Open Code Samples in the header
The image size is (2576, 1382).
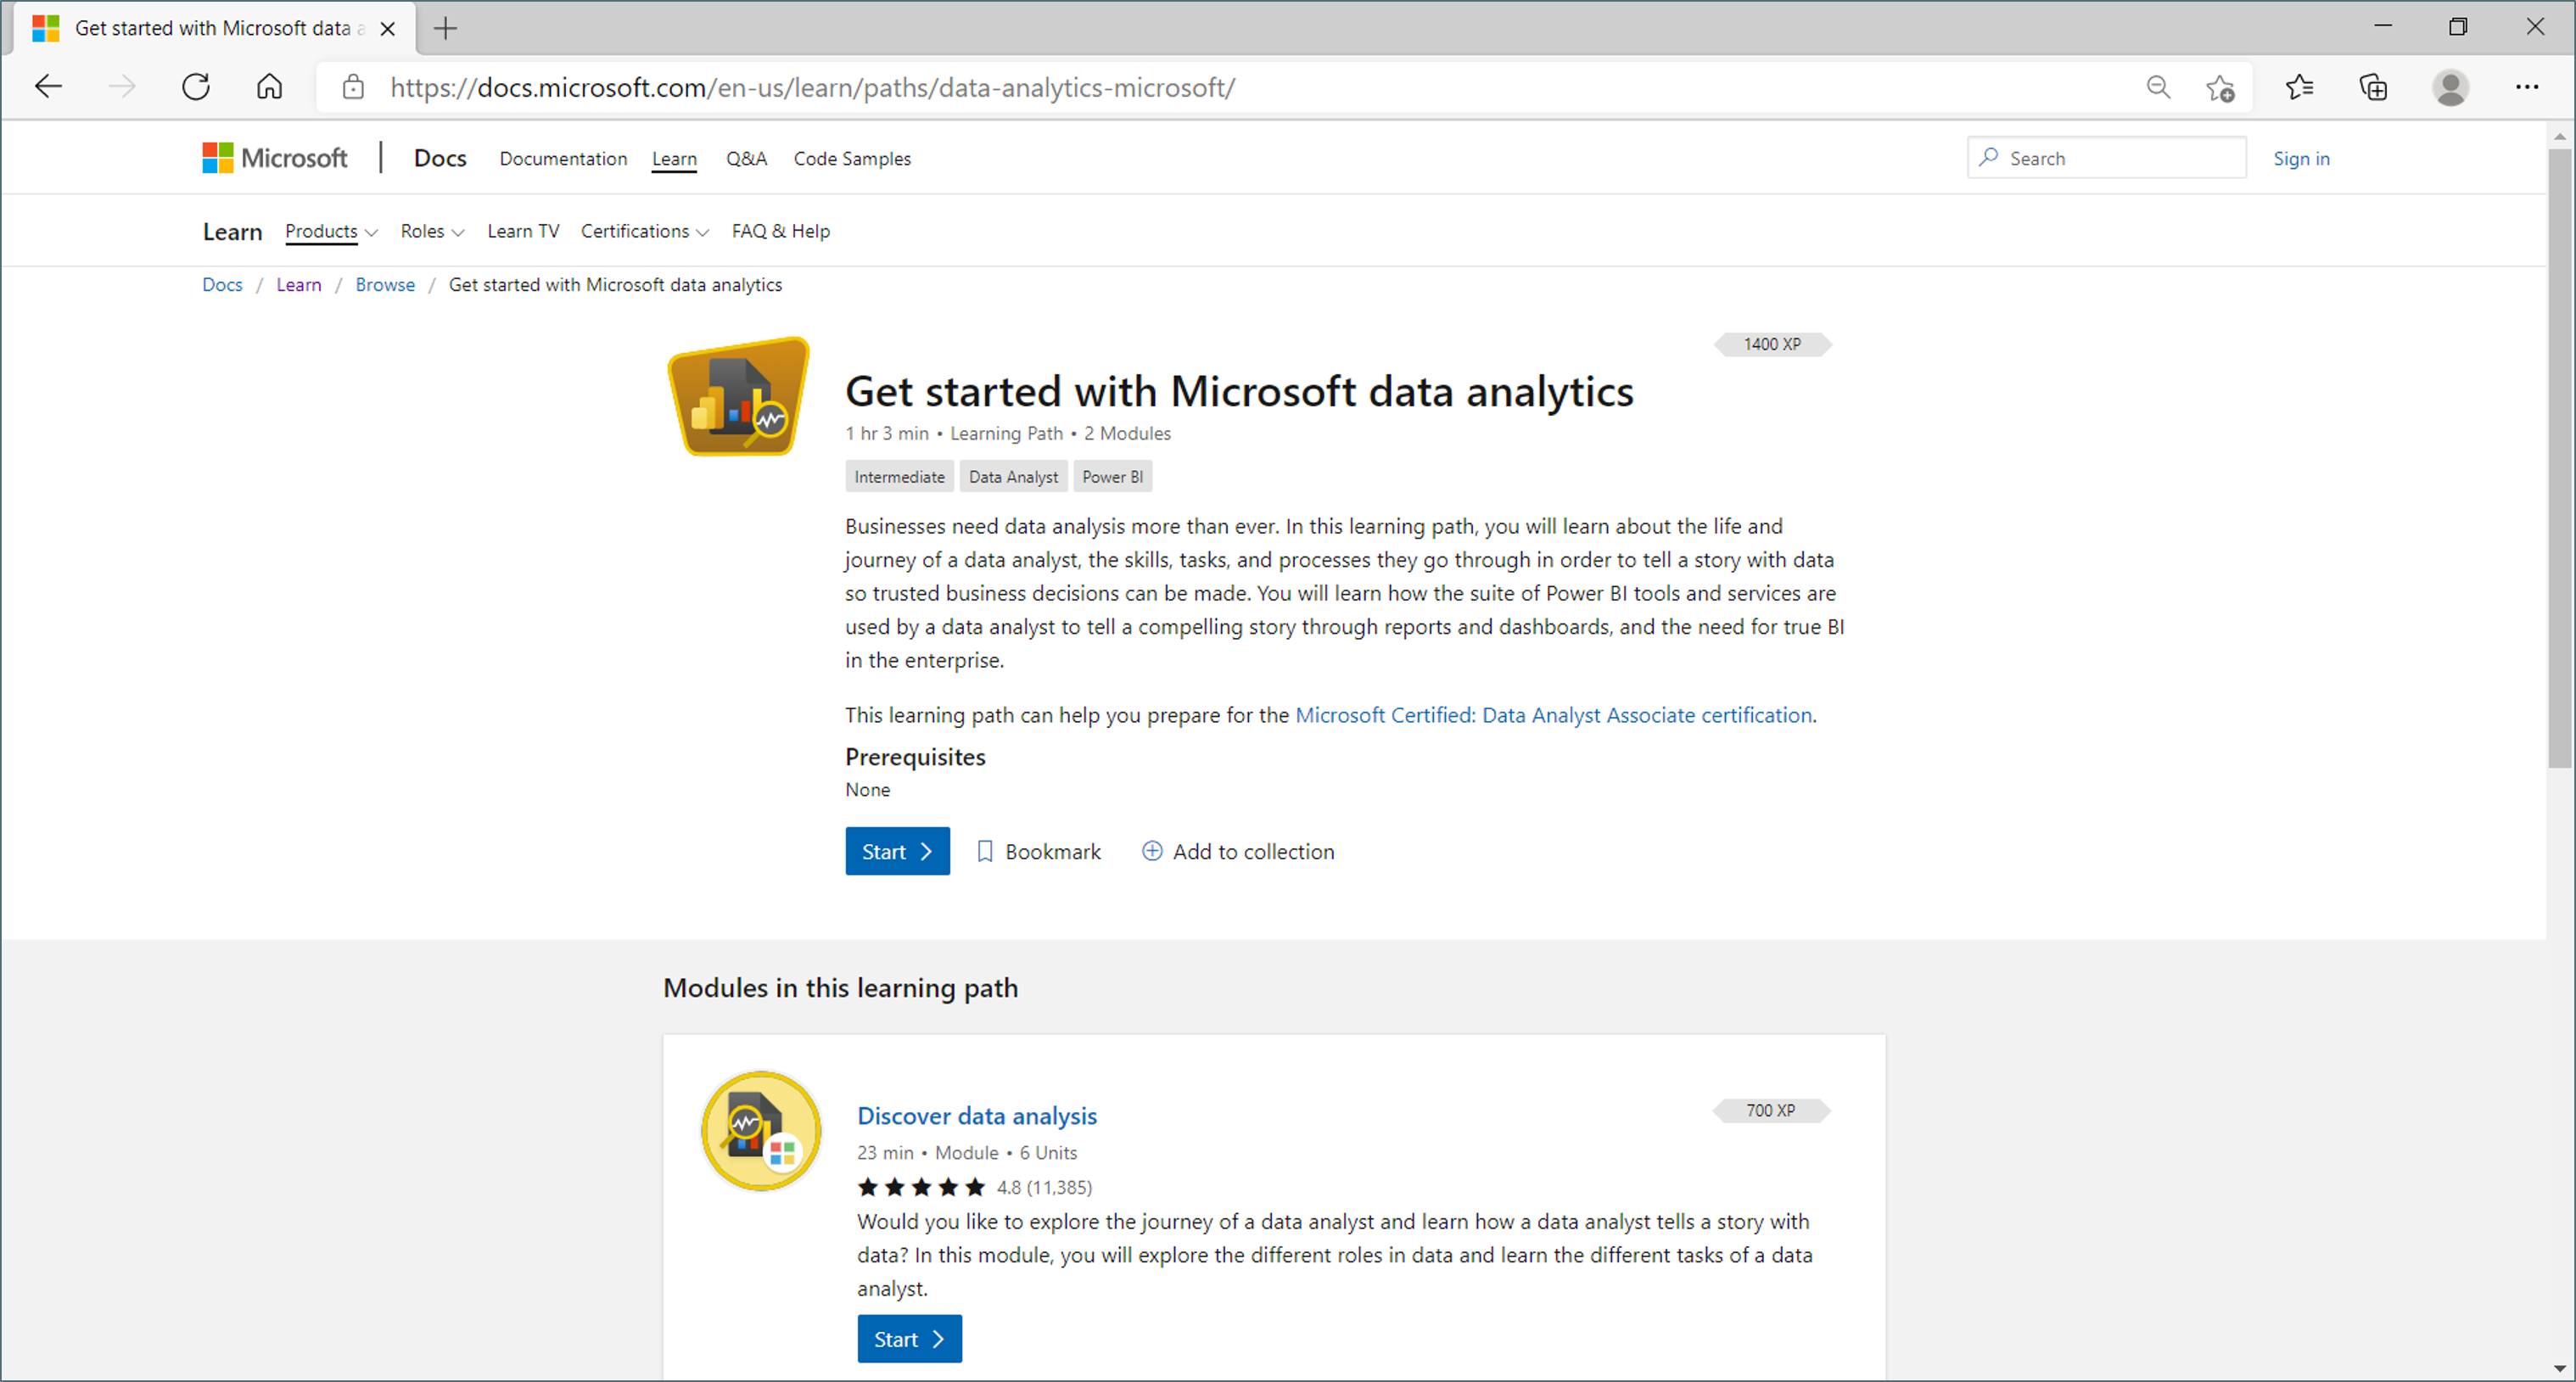[852, 158]
